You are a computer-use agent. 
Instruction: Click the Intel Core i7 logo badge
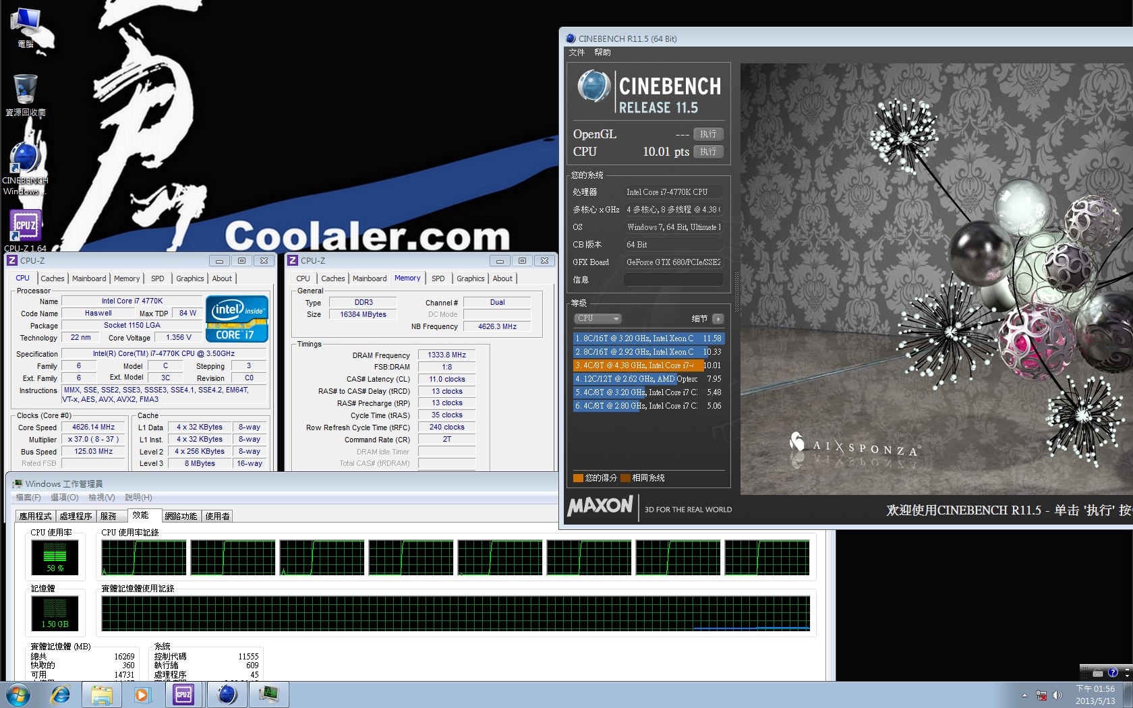pyautogui.click(x=237, y=319)
